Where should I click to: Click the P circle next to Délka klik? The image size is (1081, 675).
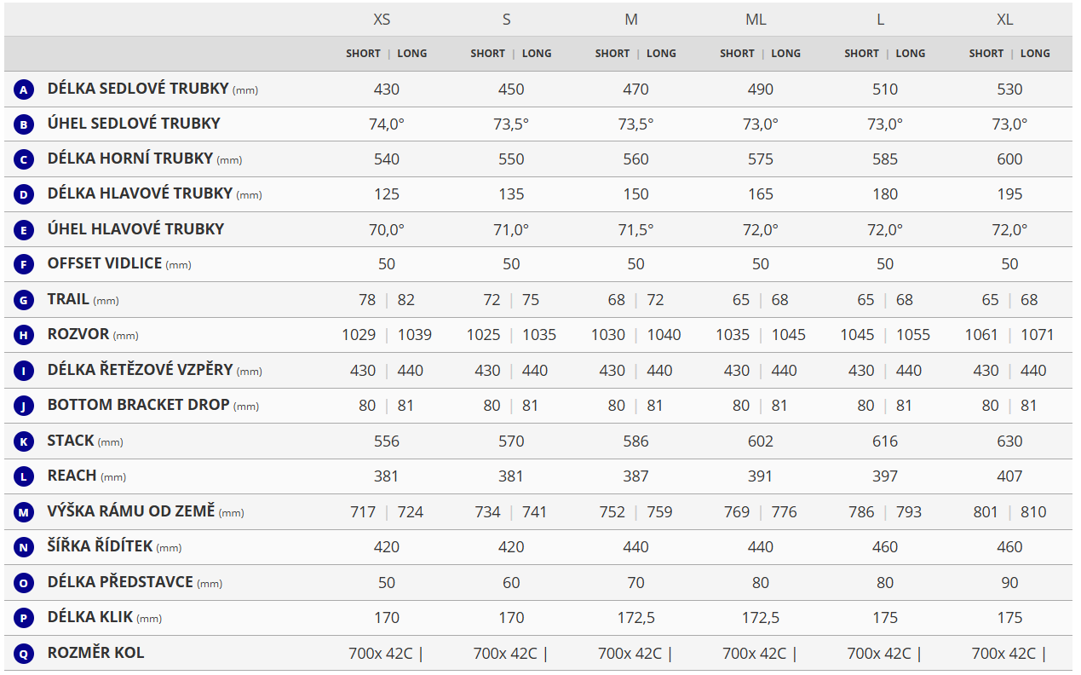coord(24,618)
